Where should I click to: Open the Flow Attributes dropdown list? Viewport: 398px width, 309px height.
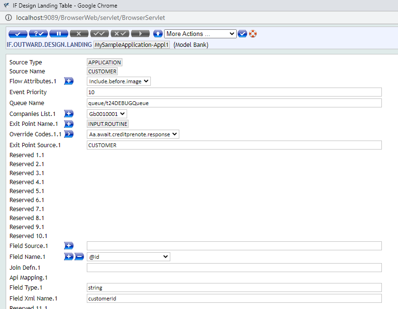click(x=119, y=81)
